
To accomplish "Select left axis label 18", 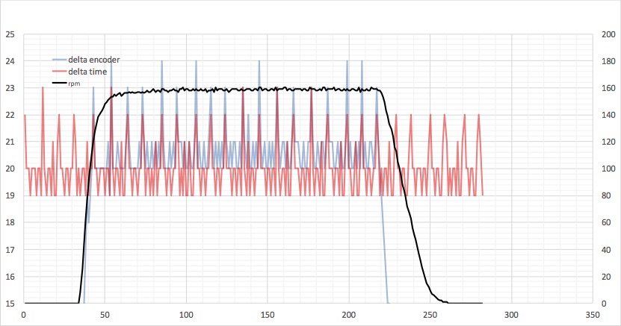I will pyautogui.click(x=10, y=222).
